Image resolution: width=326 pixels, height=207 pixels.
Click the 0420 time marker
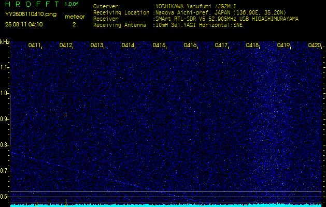(315, 45)
